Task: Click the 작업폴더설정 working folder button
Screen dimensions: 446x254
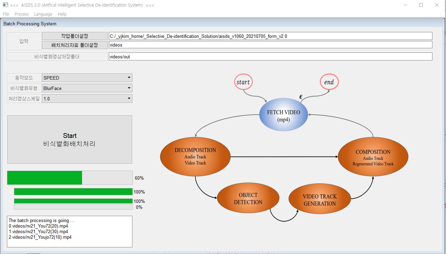Action: 75,36
